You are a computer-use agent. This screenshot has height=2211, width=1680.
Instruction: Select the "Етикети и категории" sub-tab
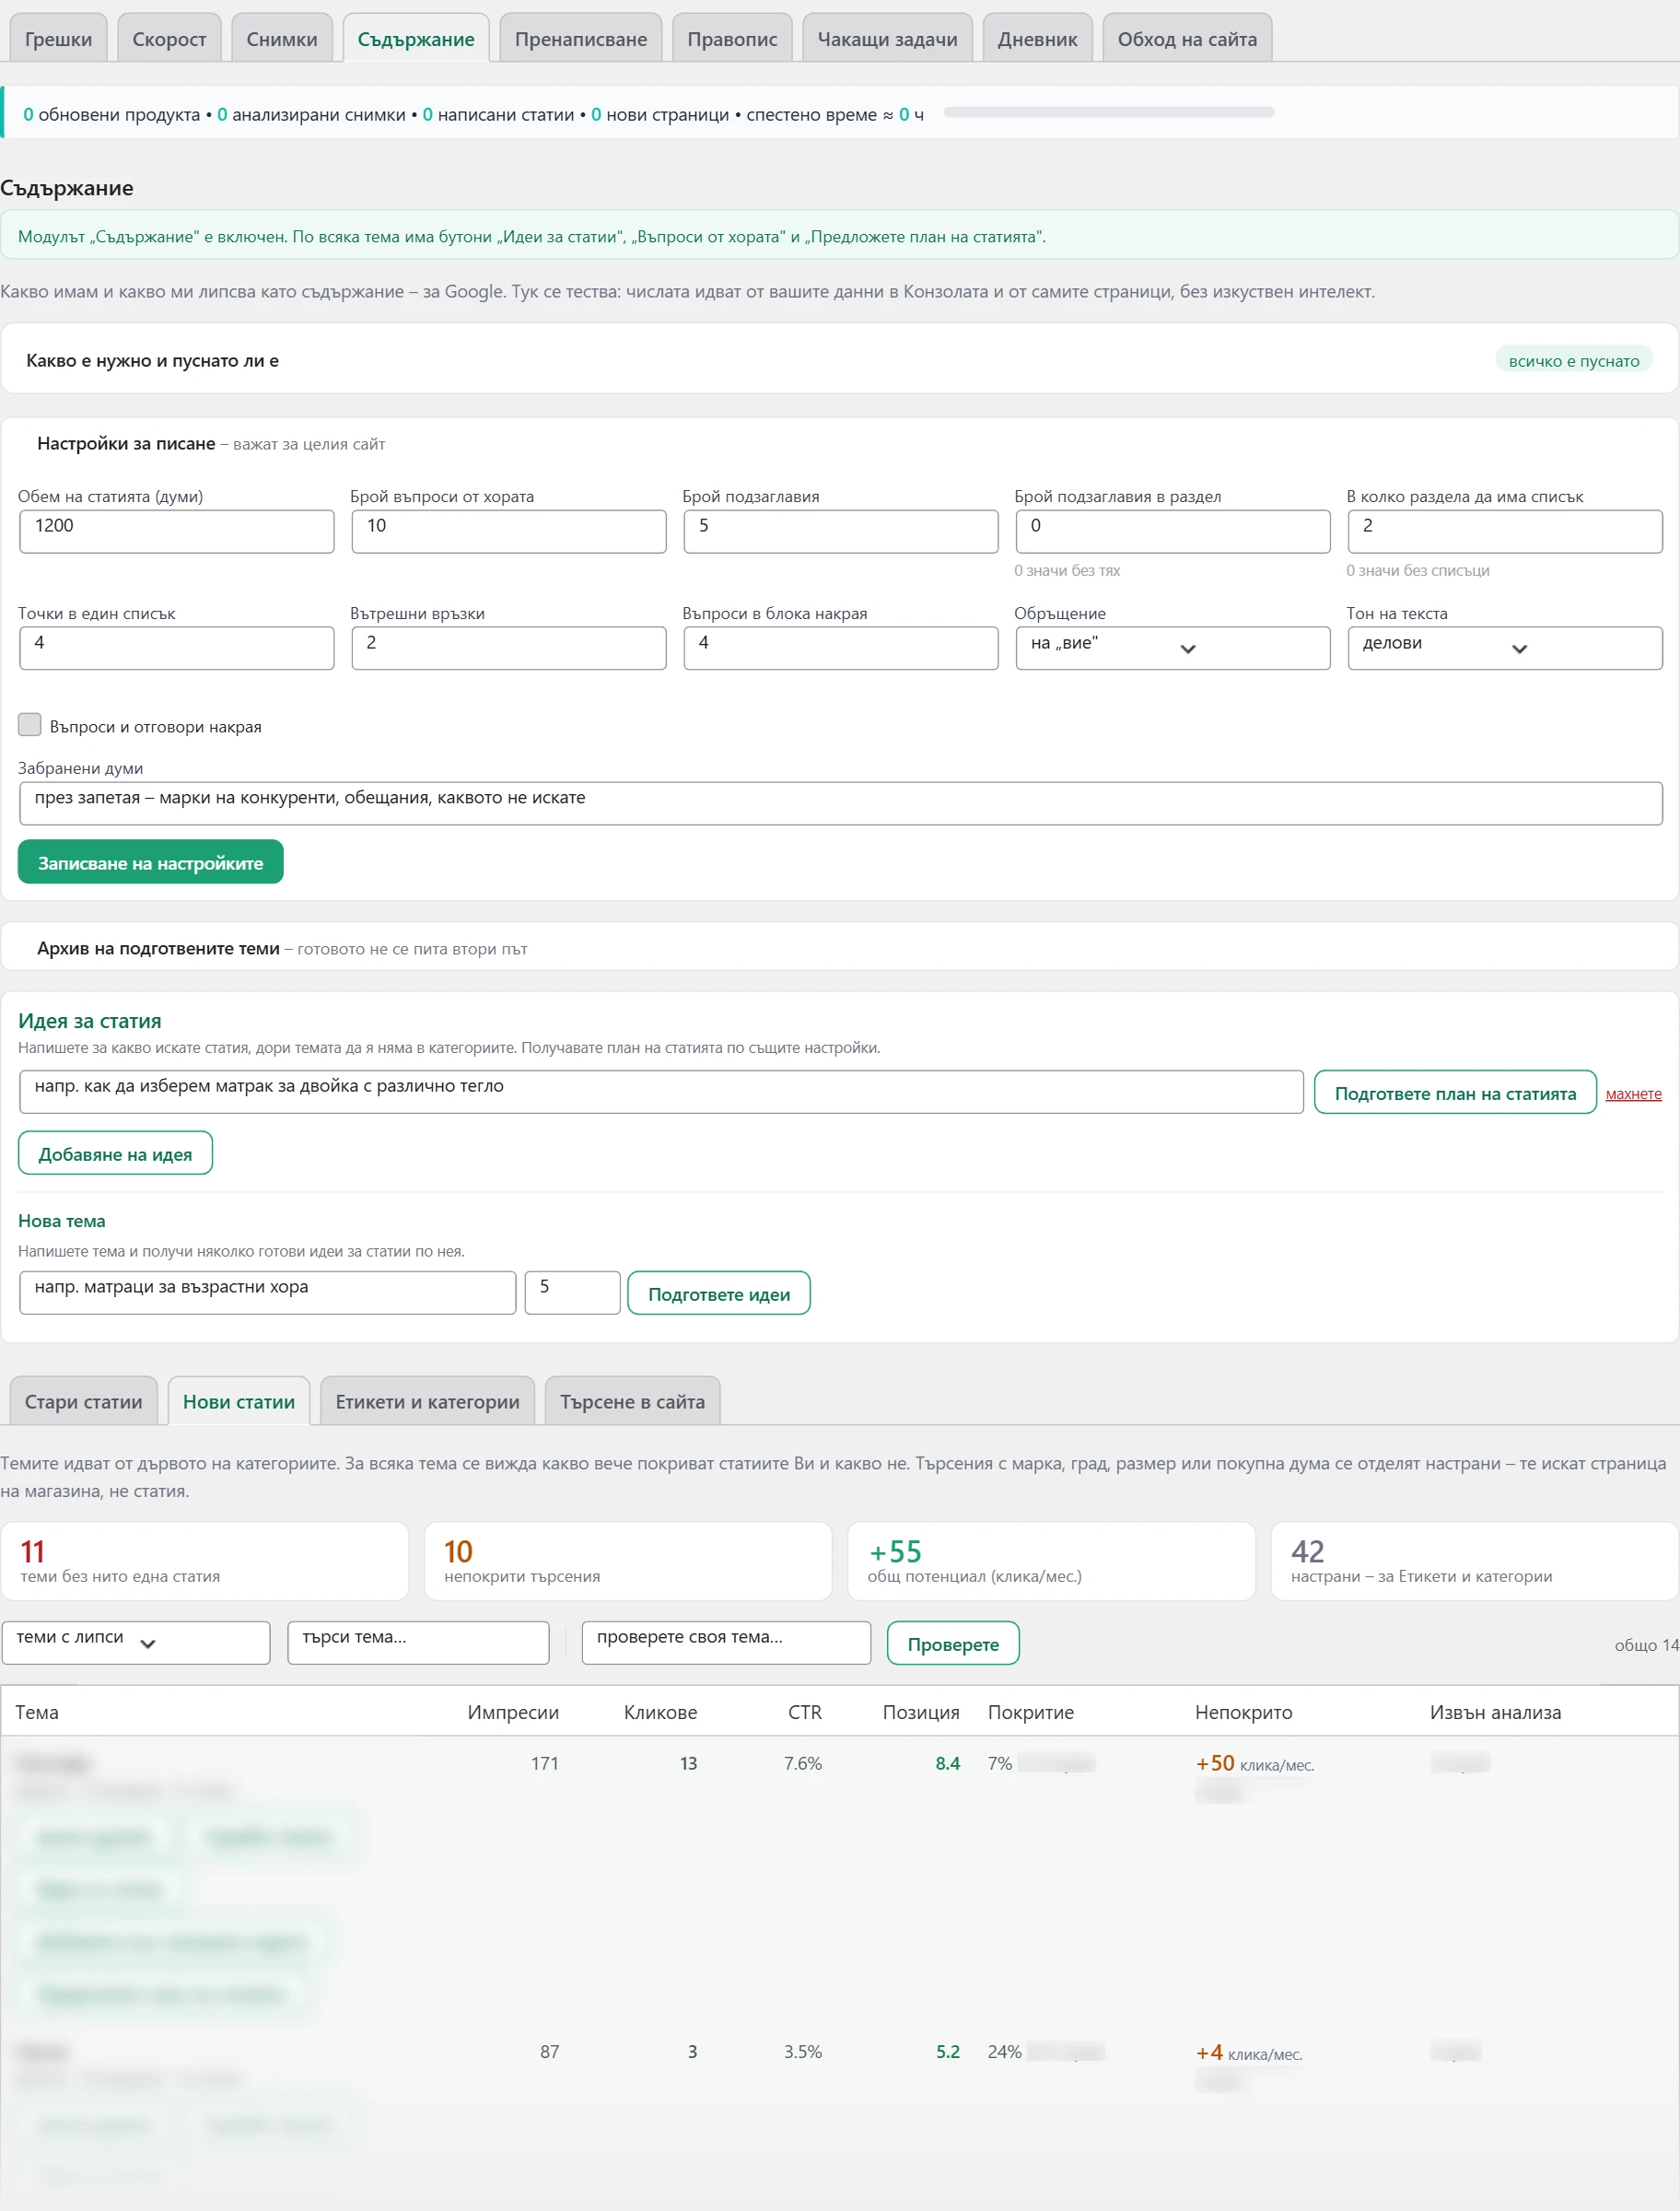[427, 1401]
